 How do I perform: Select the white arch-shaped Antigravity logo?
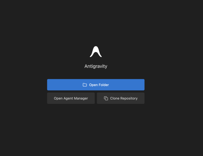point(96,52)
